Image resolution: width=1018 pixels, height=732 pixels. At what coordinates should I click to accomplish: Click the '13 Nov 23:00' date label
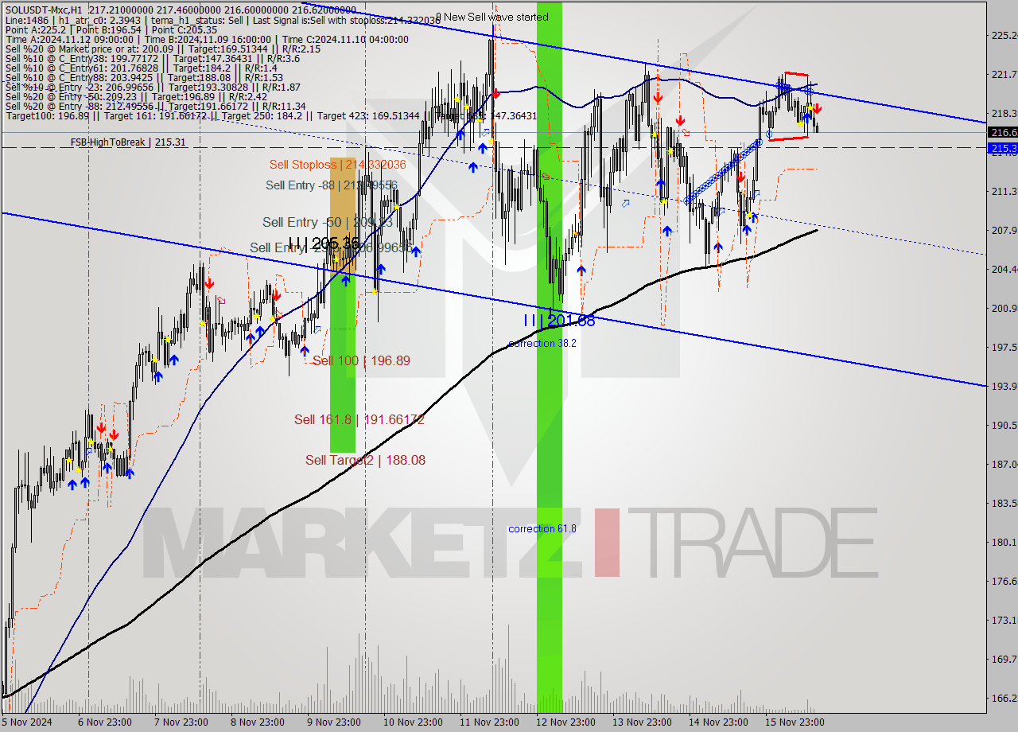(643, 722)
